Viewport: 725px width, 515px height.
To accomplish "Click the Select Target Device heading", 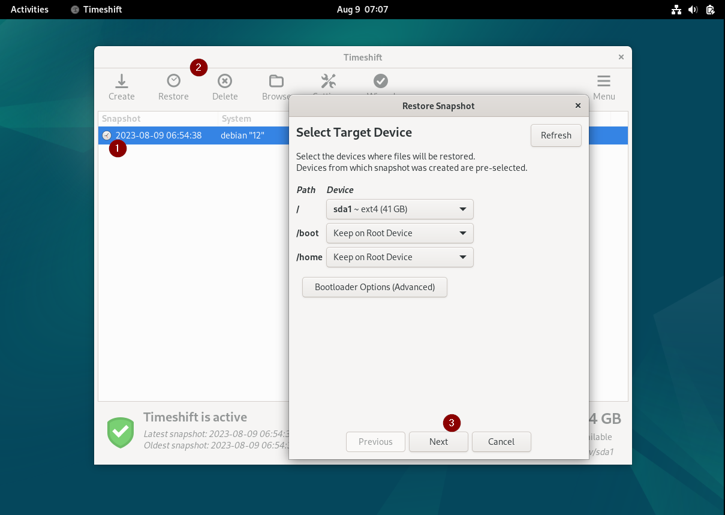I will (354, 132).
